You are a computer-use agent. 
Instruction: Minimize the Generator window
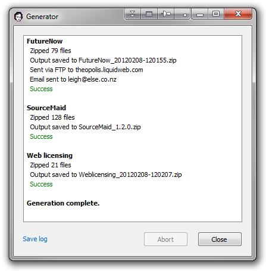pos(200,14)
